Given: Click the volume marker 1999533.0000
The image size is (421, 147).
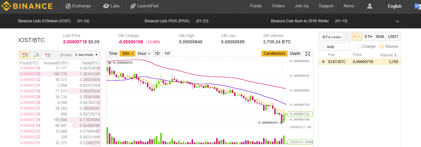Looking at the screenshot, I should click(300, 142).
